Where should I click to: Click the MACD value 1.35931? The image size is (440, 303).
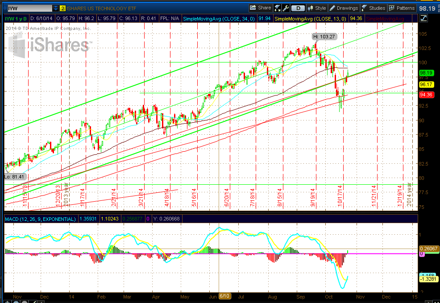click(88, 219)
